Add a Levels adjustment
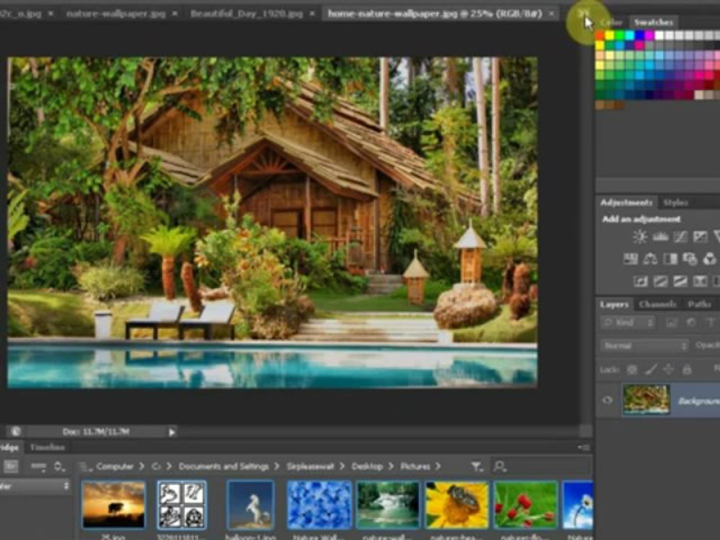720x540 pixels. coord(660,236)
